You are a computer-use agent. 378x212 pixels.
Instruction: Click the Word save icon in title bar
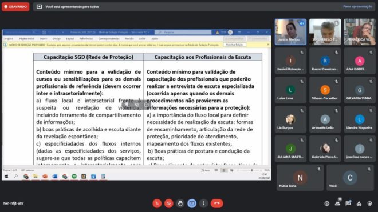pyautogui.click(x=44, y=32)
